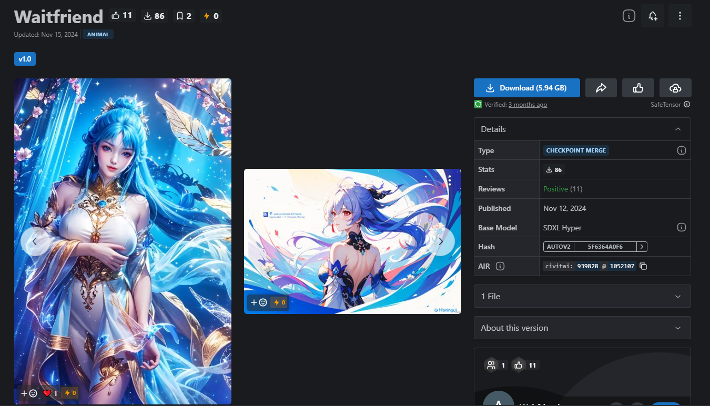Open the second anime landscape image
The height and width of the screenshot is (406, 710).
click(352, 241)
